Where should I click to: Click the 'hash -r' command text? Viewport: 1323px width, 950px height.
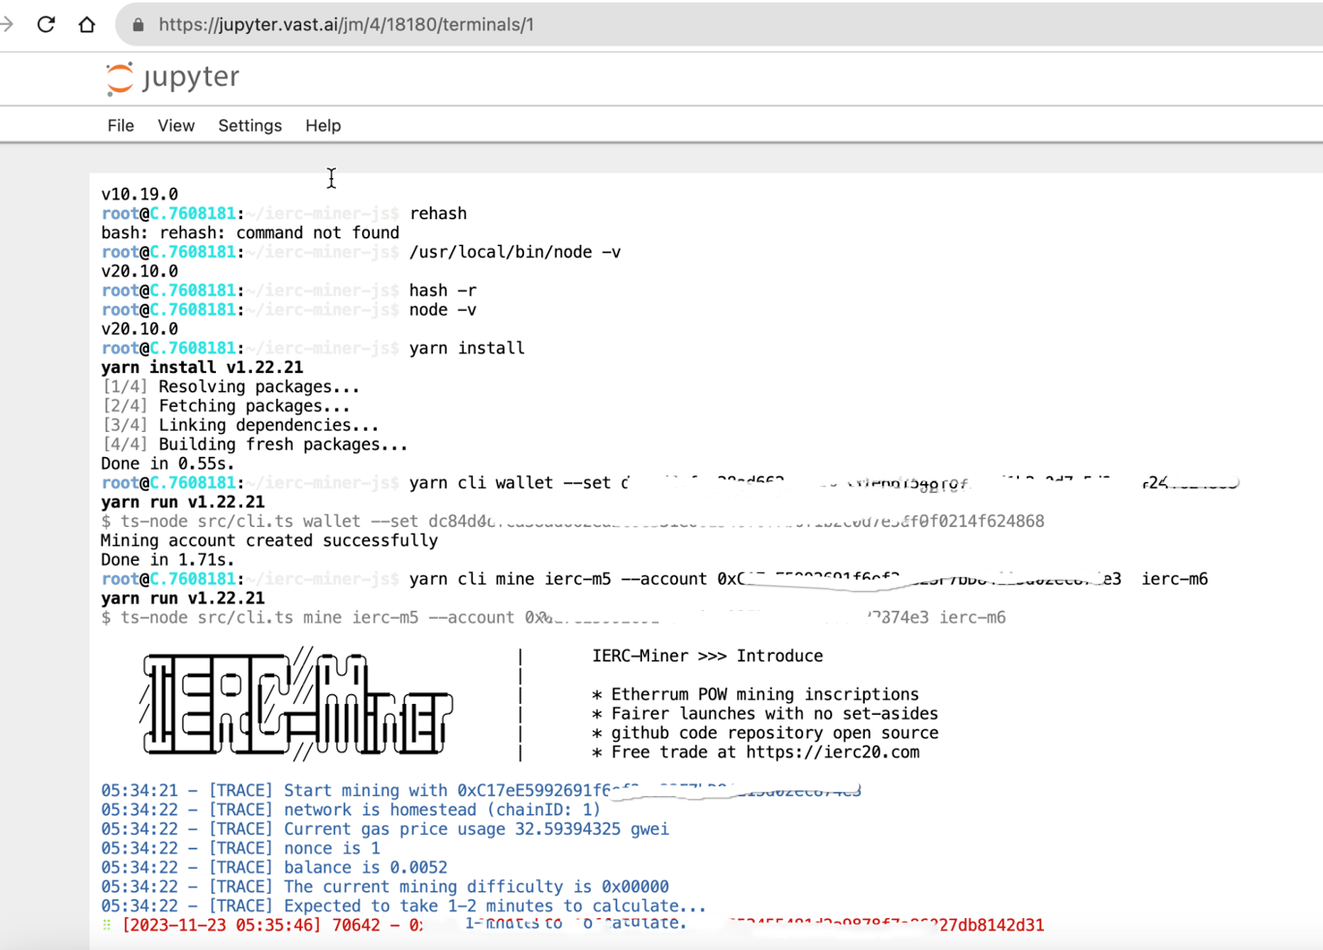coord(443,291)
